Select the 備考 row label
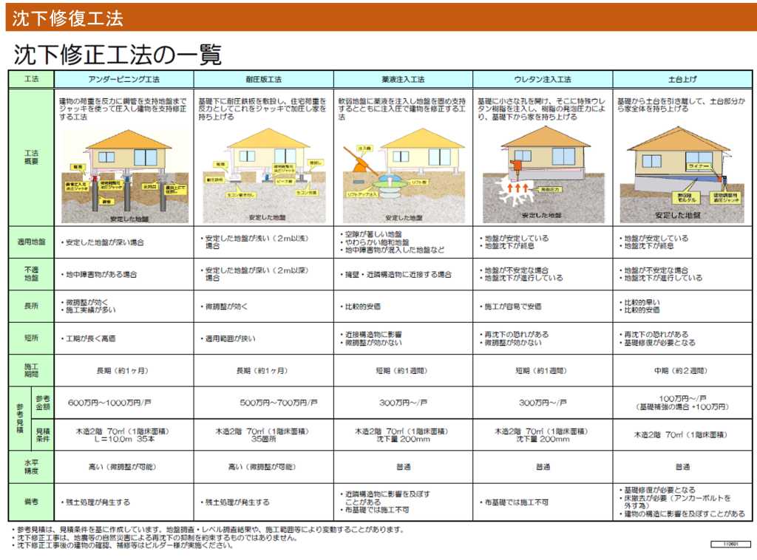The width and height of the screenshot is (757, 560). (x=31, y=502)
